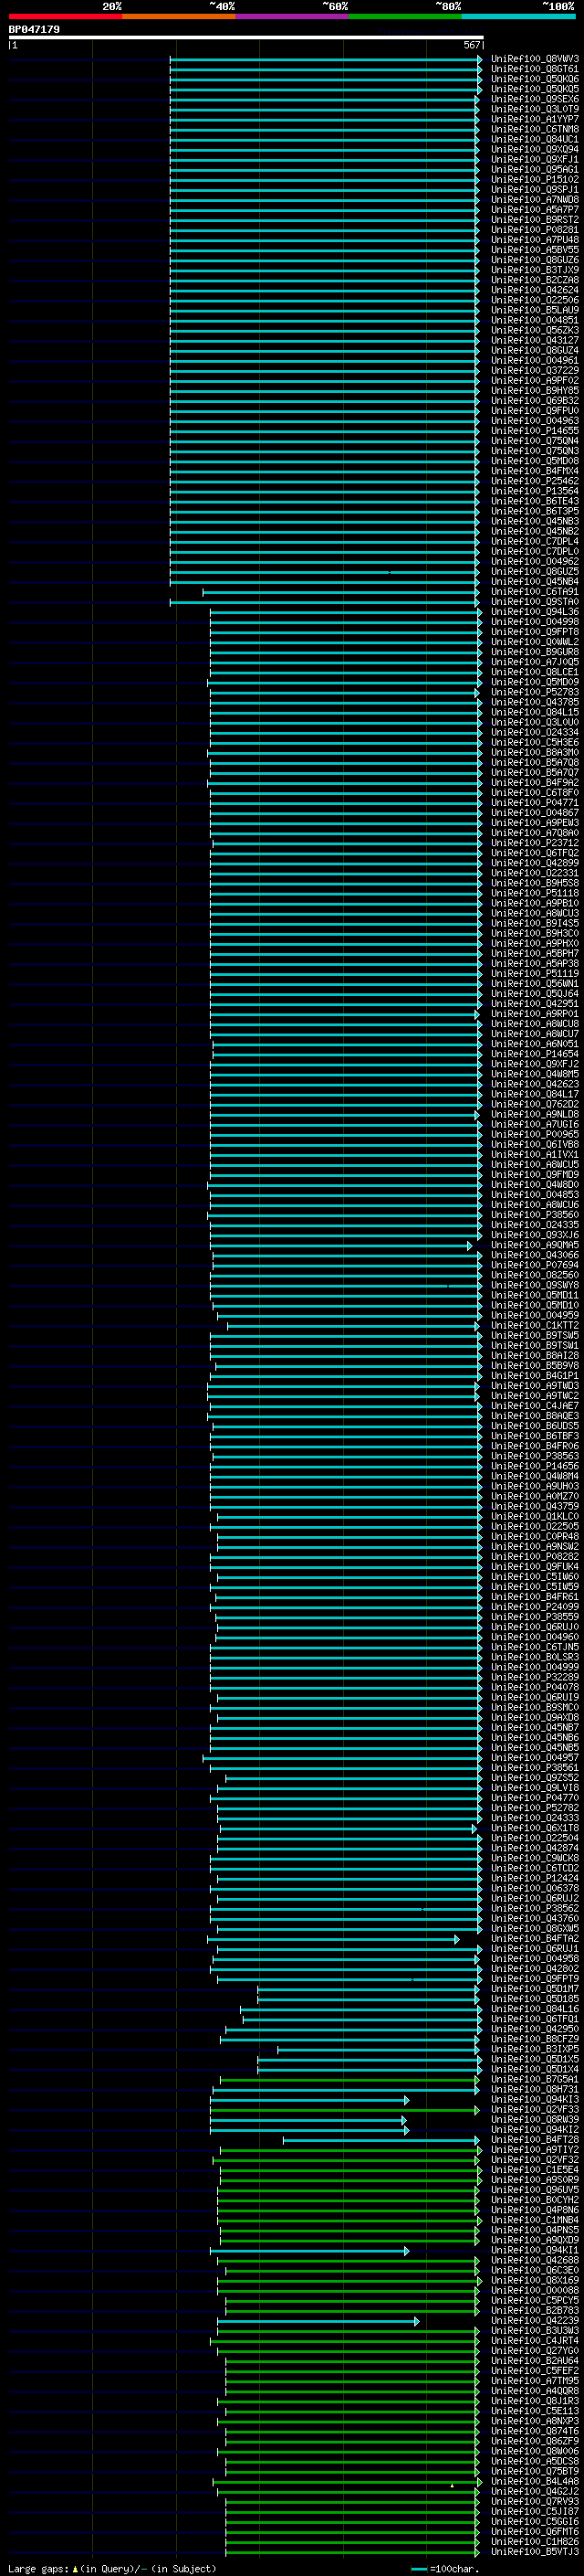The height and width of the screenshot is (2576, 584).
Task: Select hit label UniRef100_B9HY85
Action: point(534,391)
